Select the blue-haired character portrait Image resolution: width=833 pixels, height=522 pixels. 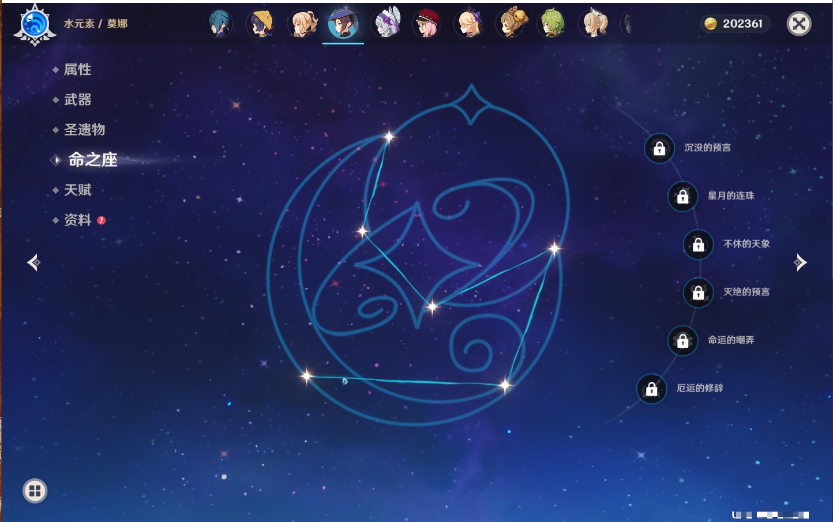click(219, 24)
